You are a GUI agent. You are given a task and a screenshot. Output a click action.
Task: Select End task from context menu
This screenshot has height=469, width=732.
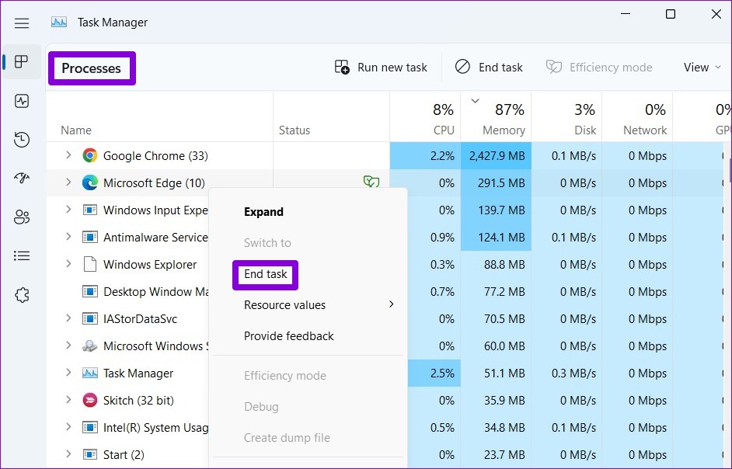click(266, 274)
